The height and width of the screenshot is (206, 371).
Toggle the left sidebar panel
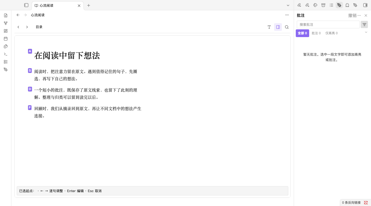click(x=26, y=5)
